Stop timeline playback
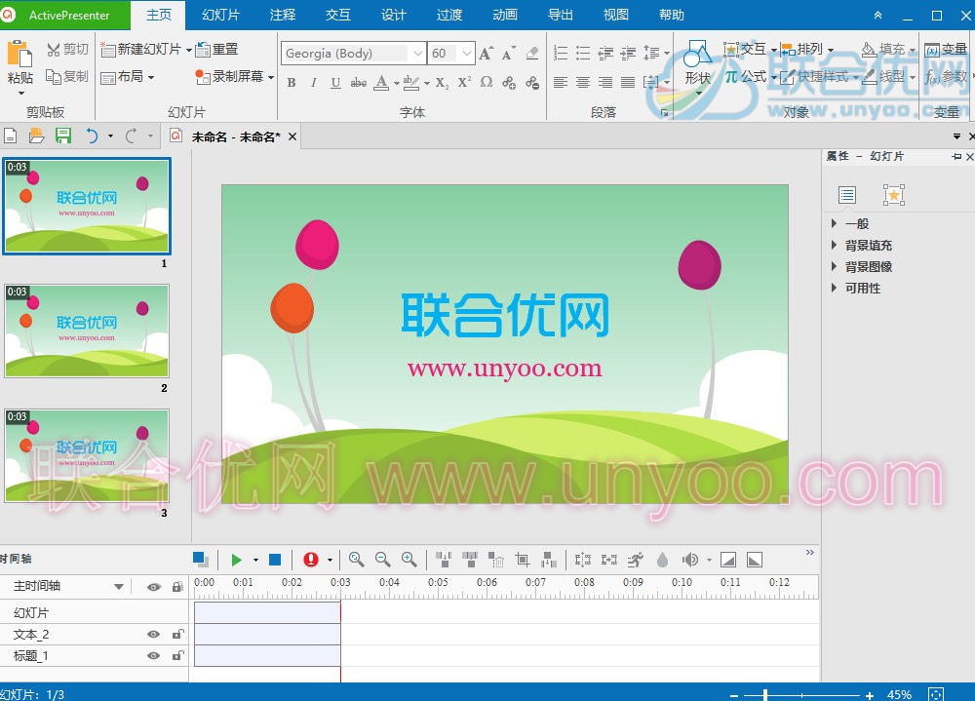This screenshot has width=975, height=701. pos(275,560)
